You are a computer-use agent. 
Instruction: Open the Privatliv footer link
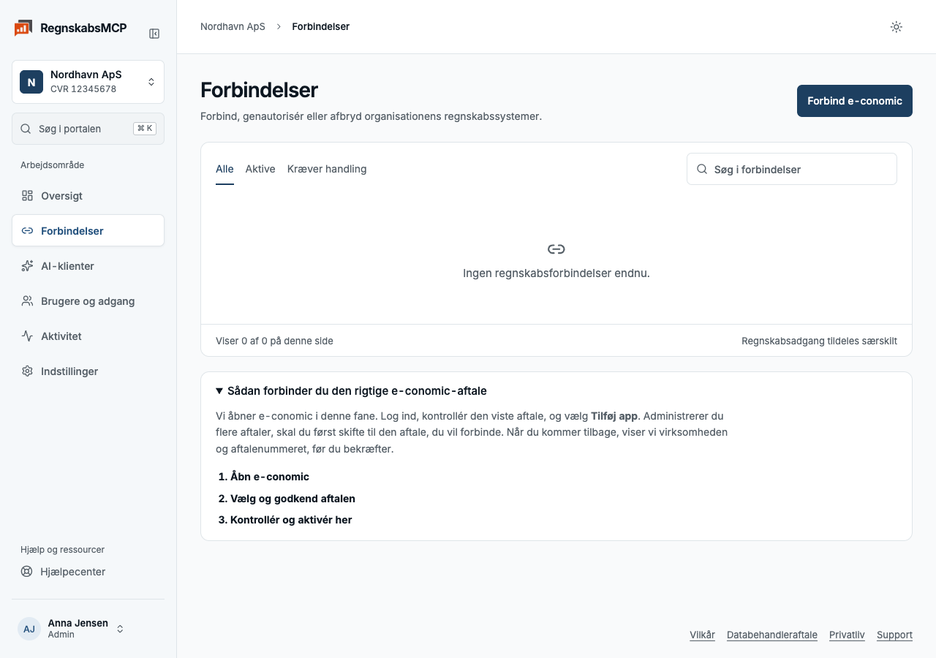pyautogui.click(x=847, y=635)
